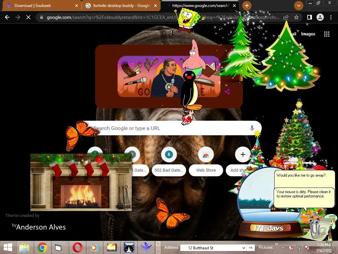Viewport: 338px width, 254px height.
Task: Share the Google Doodle
Action: click(x=227, y=92)
